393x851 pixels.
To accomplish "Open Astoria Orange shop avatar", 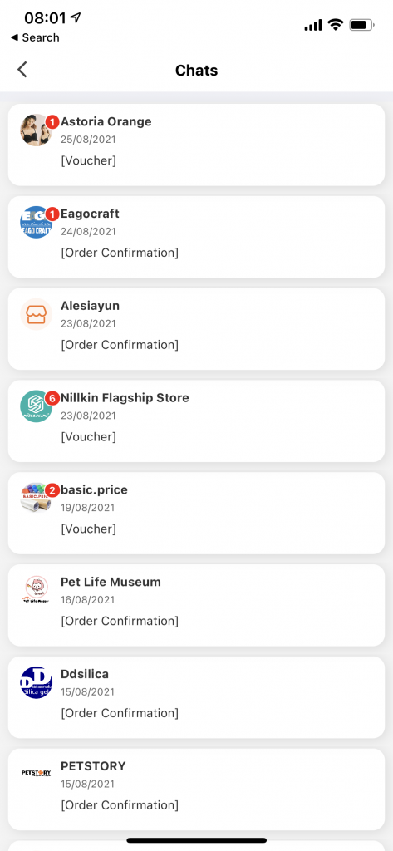I will (37, 130).
